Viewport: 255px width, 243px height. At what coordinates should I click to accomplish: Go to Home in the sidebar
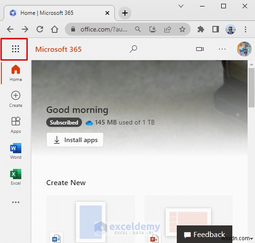[x=16, y=73]
